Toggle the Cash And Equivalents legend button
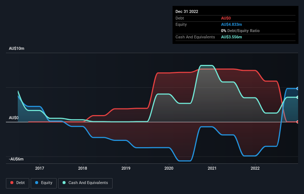 pos(85,183)
